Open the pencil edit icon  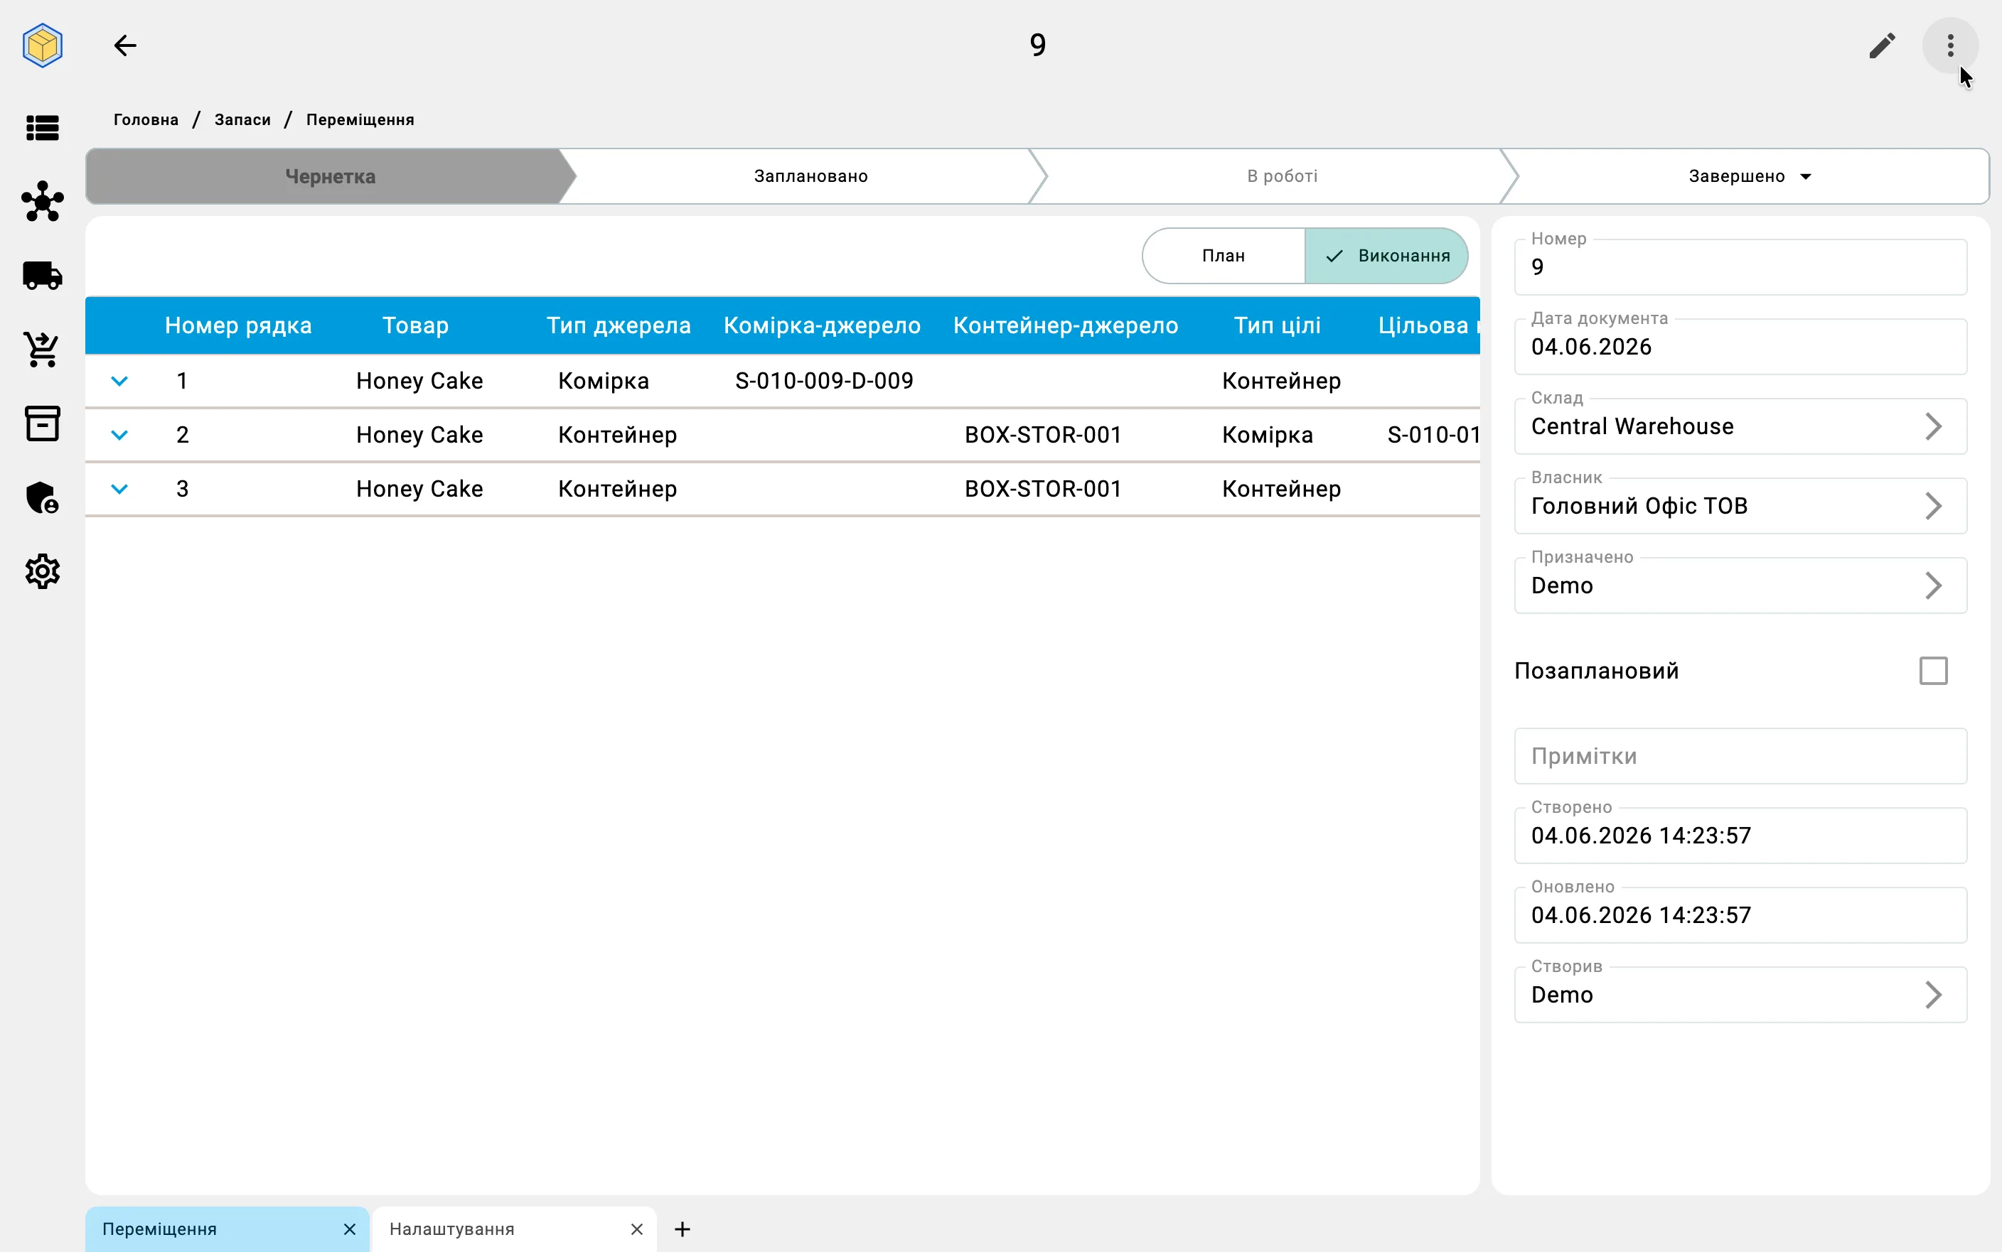tap(1882, 45)
